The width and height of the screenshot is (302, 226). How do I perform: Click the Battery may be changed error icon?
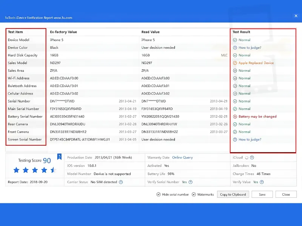[235, 116]
